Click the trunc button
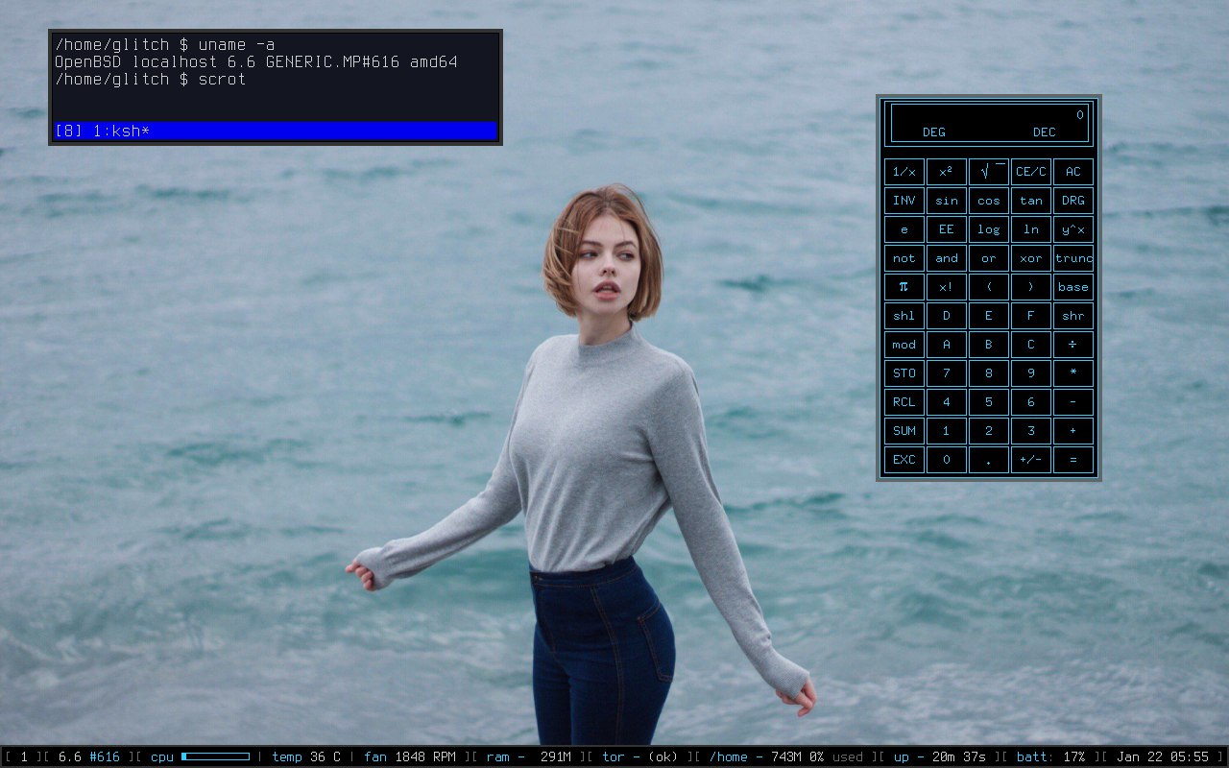 click(x=1073, y=258)
